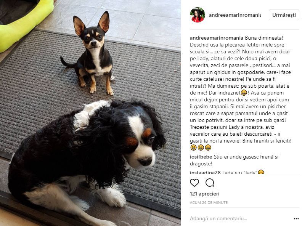Open andreeamarinromania profile picture
The width and height of the screenshot is (302, 226).
coord(198,15)
